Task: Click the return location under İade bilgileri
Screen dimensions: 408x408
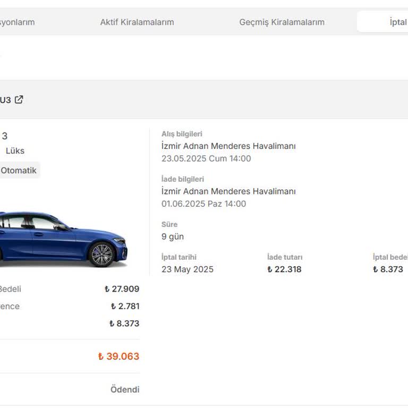Action: click(228, 191)
